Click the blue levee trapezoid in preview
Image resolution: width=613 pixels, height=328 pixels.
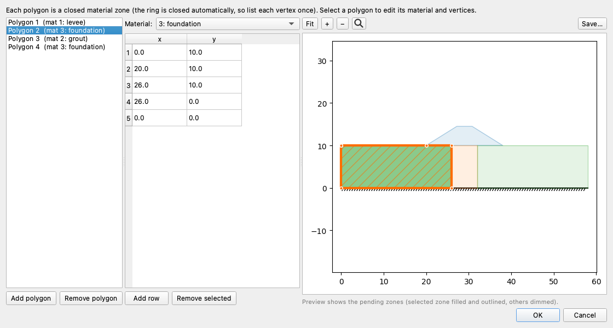[x=465, y=136]
